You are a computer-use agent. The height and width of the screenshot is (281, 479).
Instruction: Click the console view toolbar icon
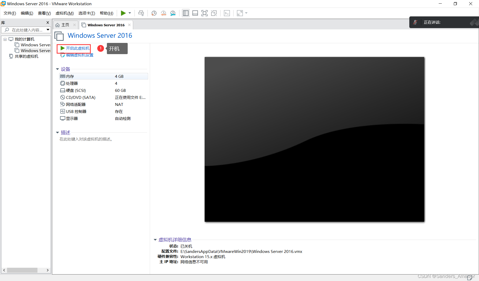click(227, 13)
